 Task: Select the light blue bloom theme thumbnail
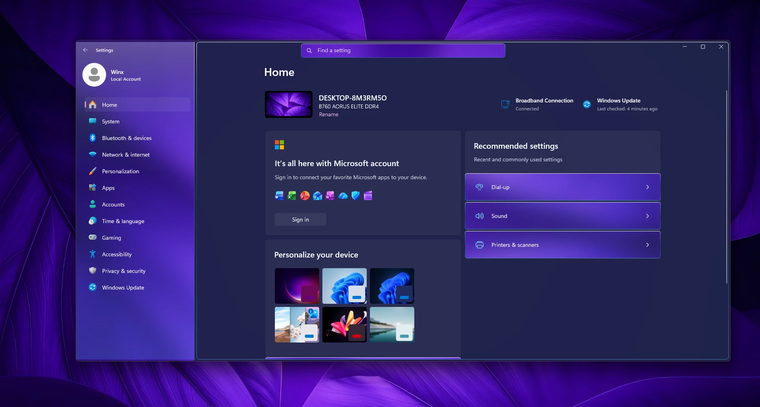(345, 286)
